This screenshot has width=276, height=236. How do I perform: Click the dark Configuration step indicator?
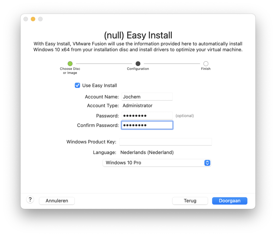tap(138, 63)
